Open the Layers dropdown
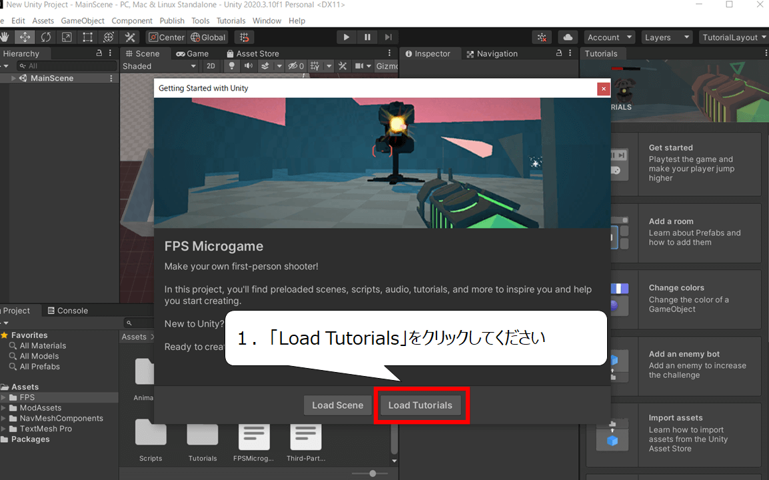The image size is (769, 480). 668,37
